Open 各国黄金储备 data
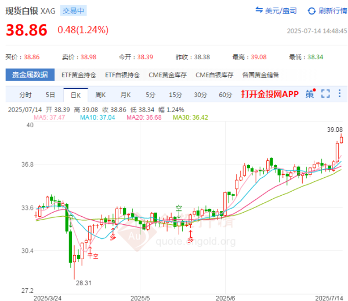The height and width of the screenshot is (301, 348). (260, 75)
